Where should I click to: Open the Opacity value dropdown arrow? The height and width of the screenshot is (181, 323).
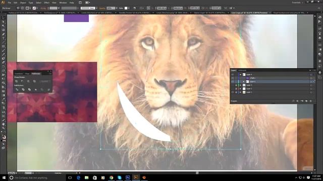pos(117,8)
